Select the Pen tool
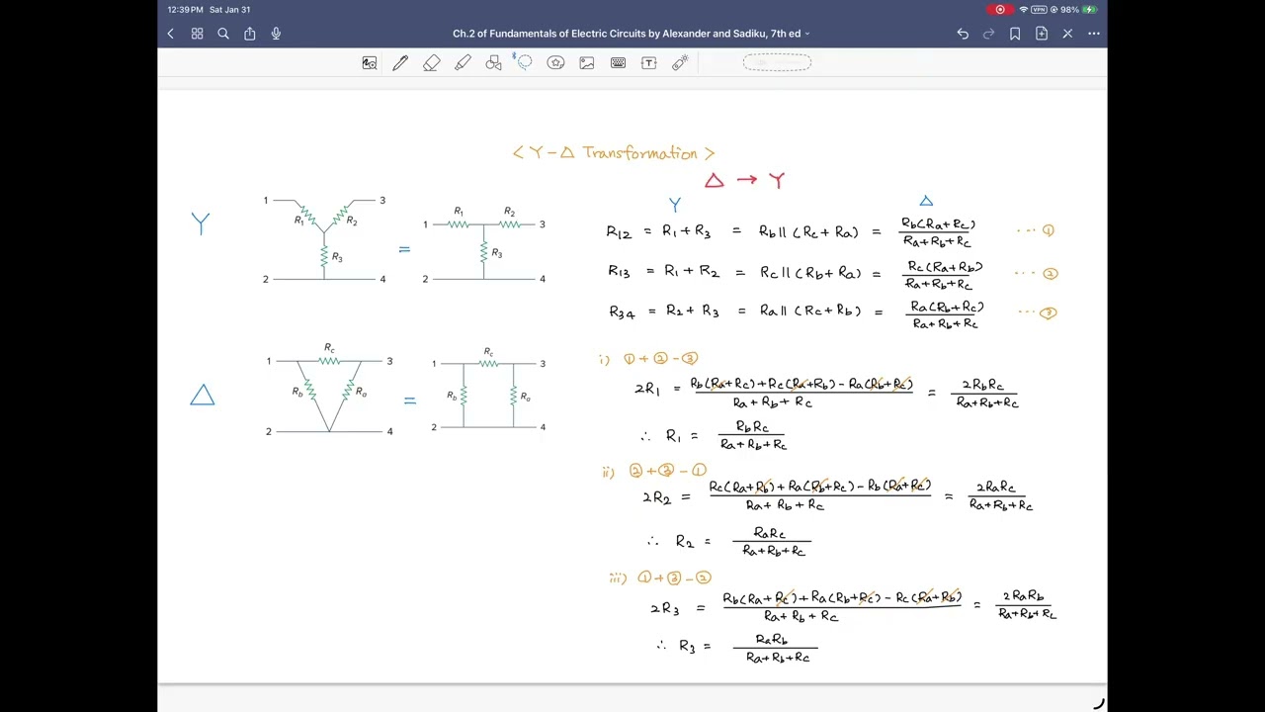1265x712 pixels. pos(400,63)
